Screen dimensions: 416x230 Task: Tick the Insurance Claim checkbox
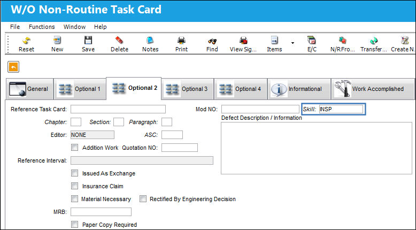click(x=74, y=186)
